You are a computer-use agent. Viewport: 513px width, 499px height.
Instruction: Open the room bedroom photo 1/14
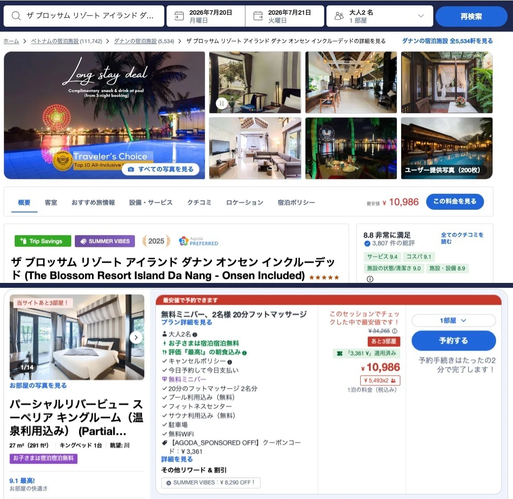coord(77,337)
